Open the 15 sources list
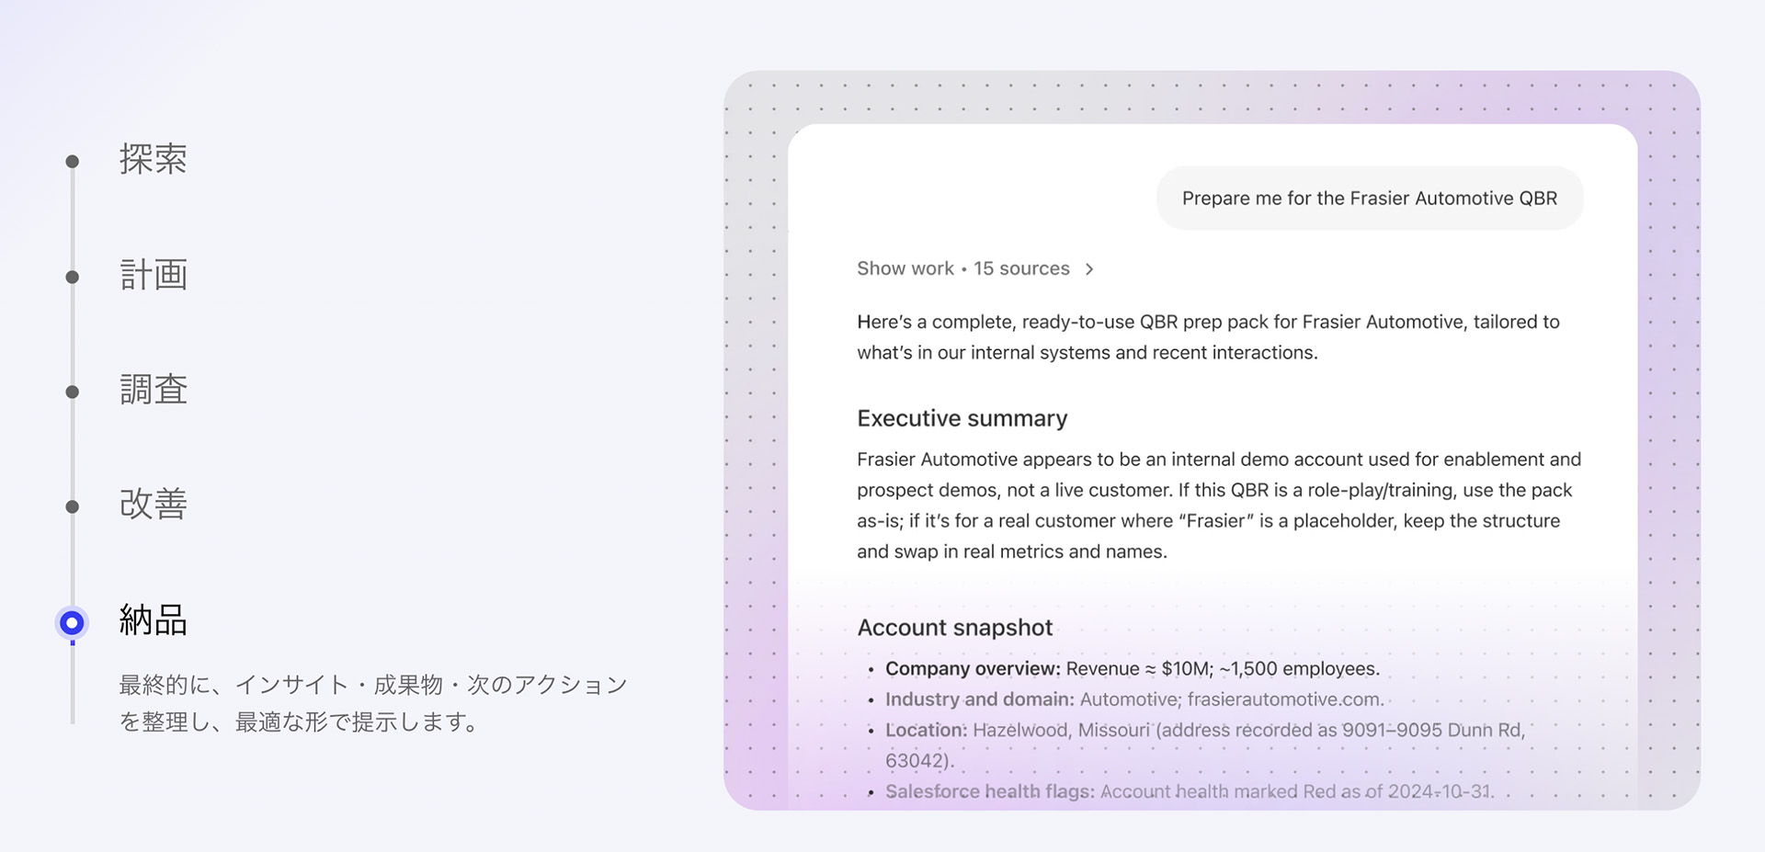 pos(1022,268)
